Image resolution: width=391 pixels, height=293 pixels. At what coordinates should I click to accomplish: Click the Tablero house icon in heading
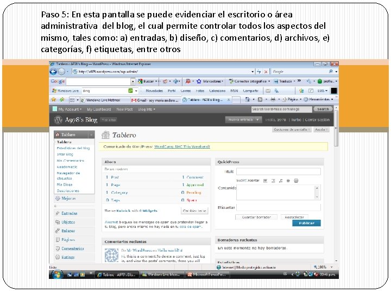[105, 135]
